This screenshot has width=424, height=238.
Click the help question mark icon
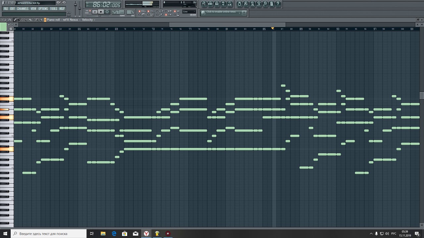[278, 4]
